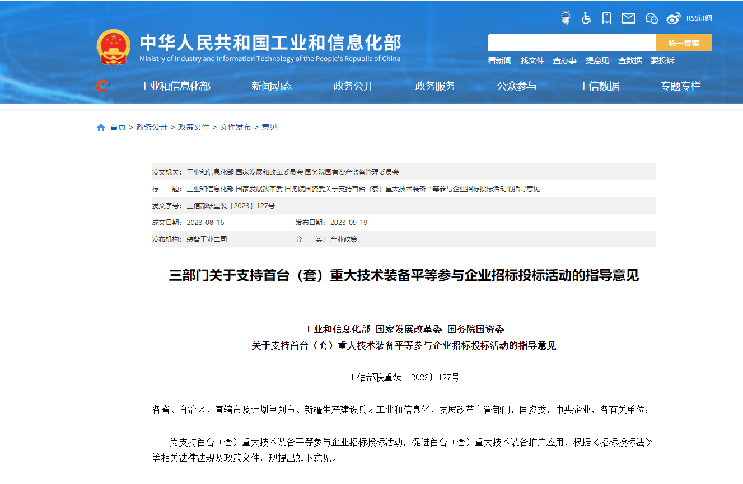
Task: Click the 发文机关 value text
Action: 293,172
